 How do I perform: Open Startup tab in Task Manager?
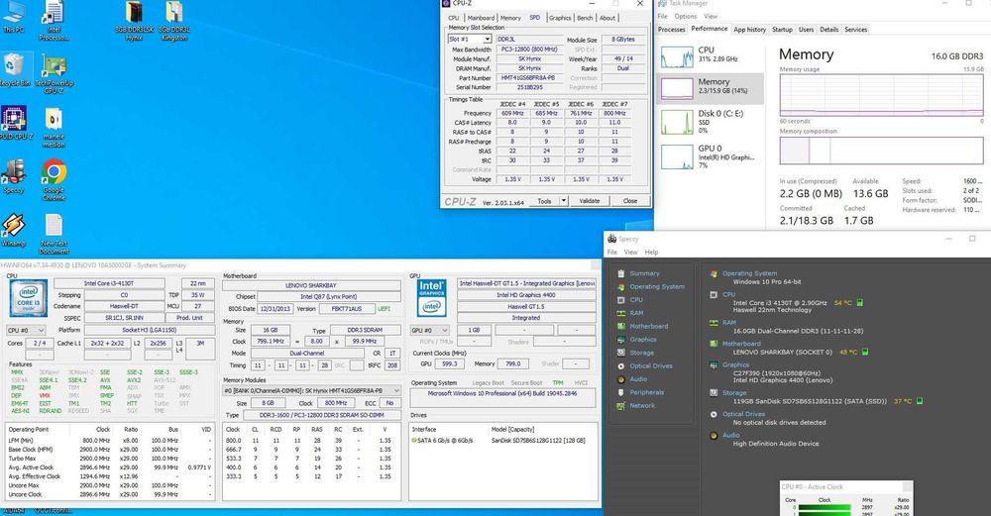coord(782,30)
